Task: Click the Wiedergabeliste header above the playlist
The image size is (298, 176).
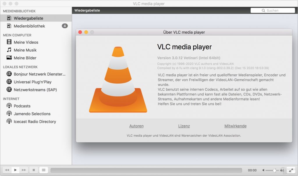Action: point(87,10)
